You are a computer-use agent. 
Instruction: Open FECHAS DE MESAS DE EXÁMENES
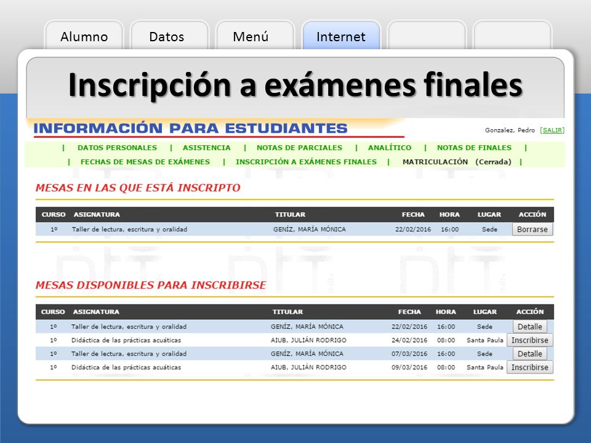click(x=145, y=162)
